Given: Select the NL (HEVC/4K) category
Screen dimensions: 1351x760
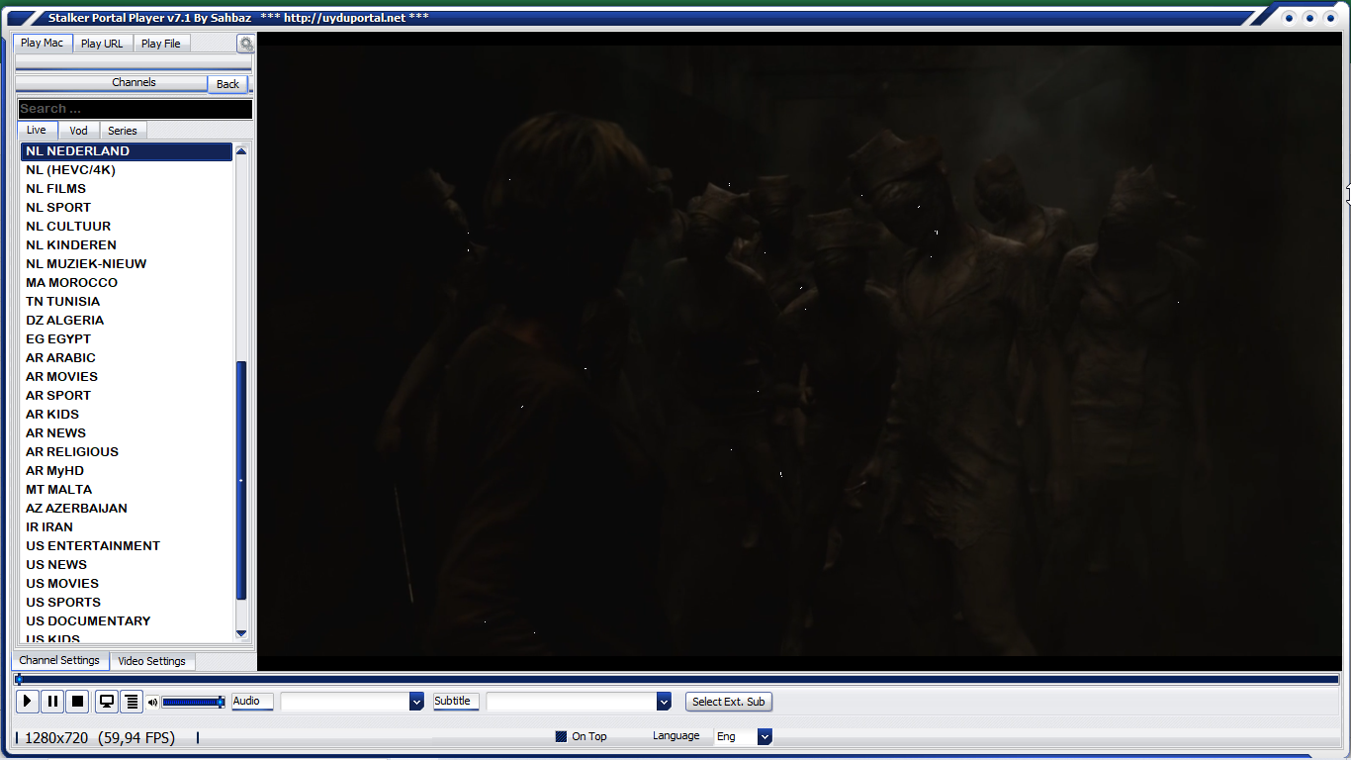Looking at the screenshot, I should [x=127, y=170].
